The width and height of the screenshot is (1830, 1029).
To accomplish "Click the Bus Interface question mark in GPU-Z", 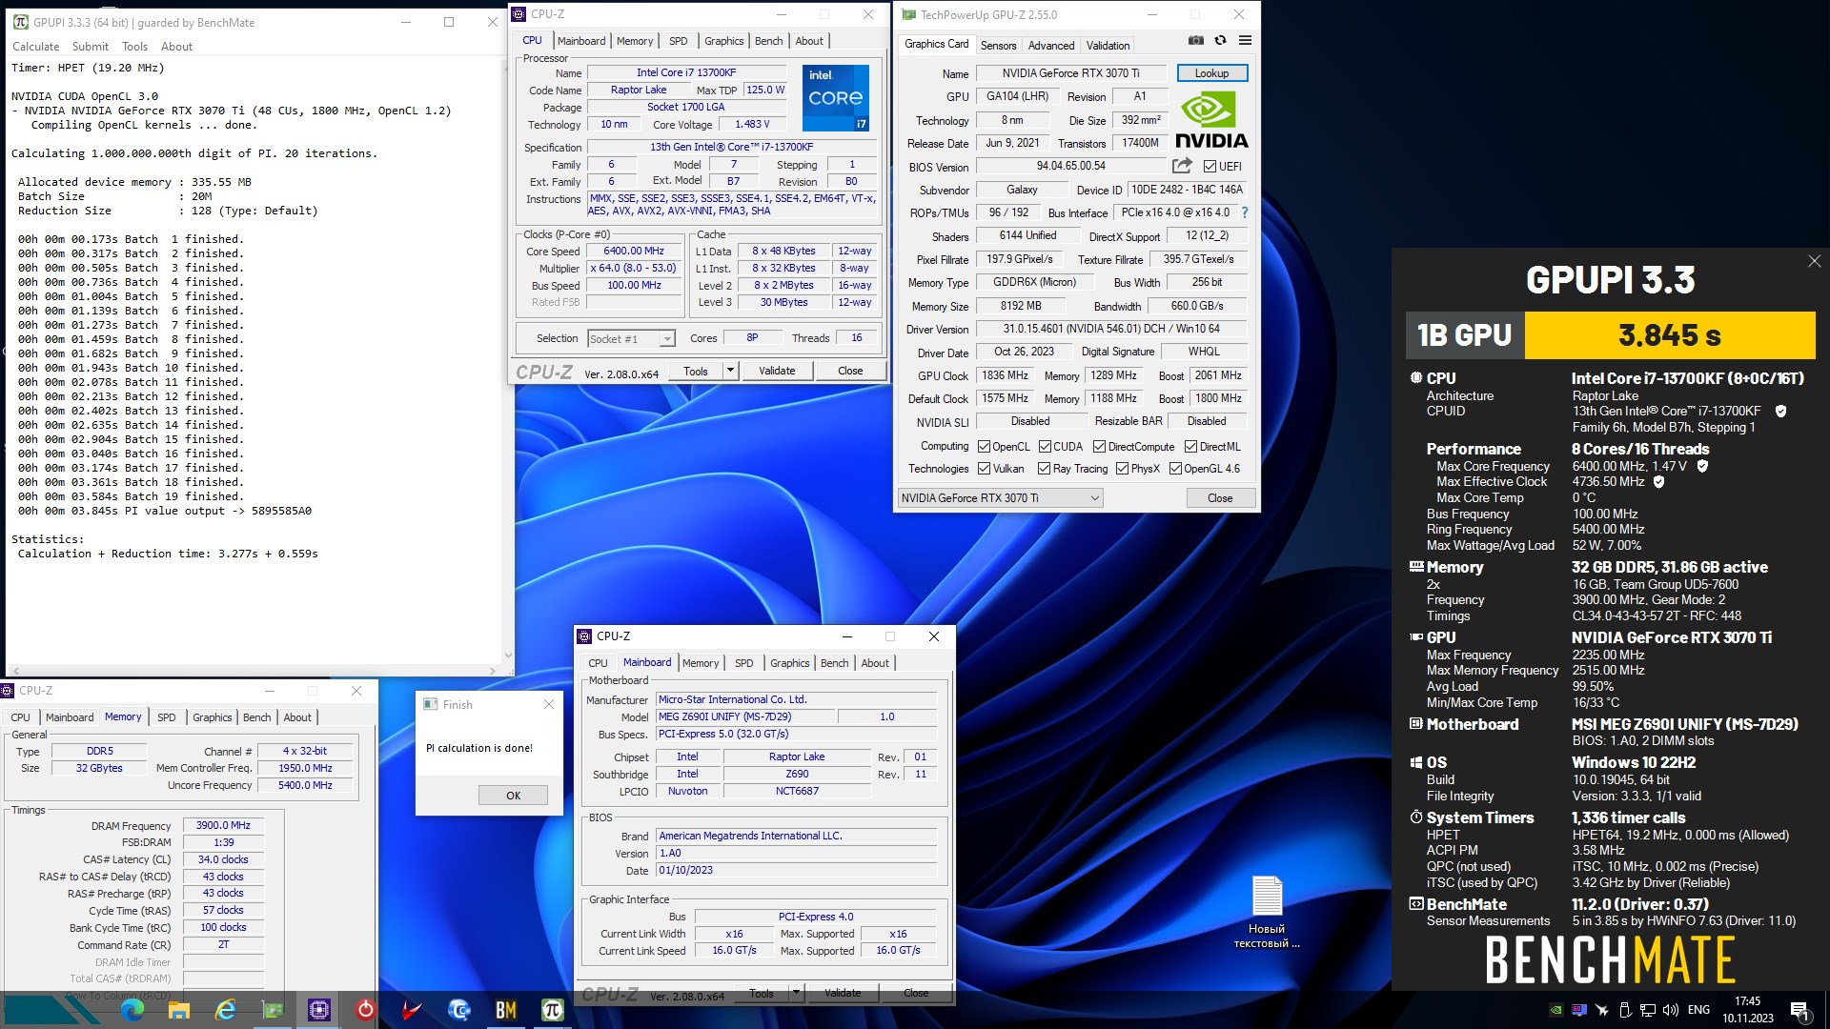I will (1244, 212).
